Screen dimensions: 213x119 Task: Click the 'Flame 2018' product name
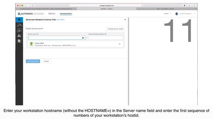pos(39,43)
